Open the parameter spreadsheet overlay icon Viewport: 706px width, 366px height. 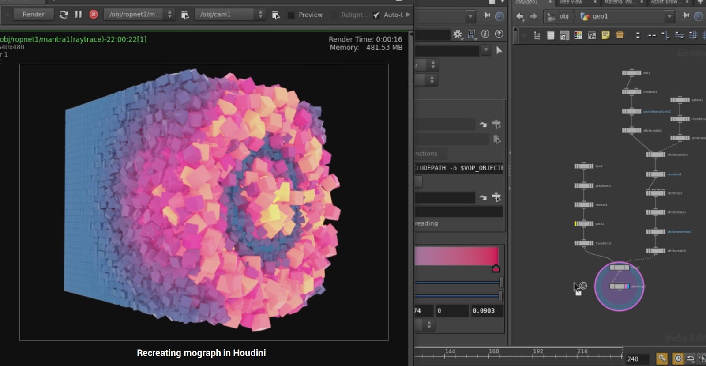click(x=564, y=35)
